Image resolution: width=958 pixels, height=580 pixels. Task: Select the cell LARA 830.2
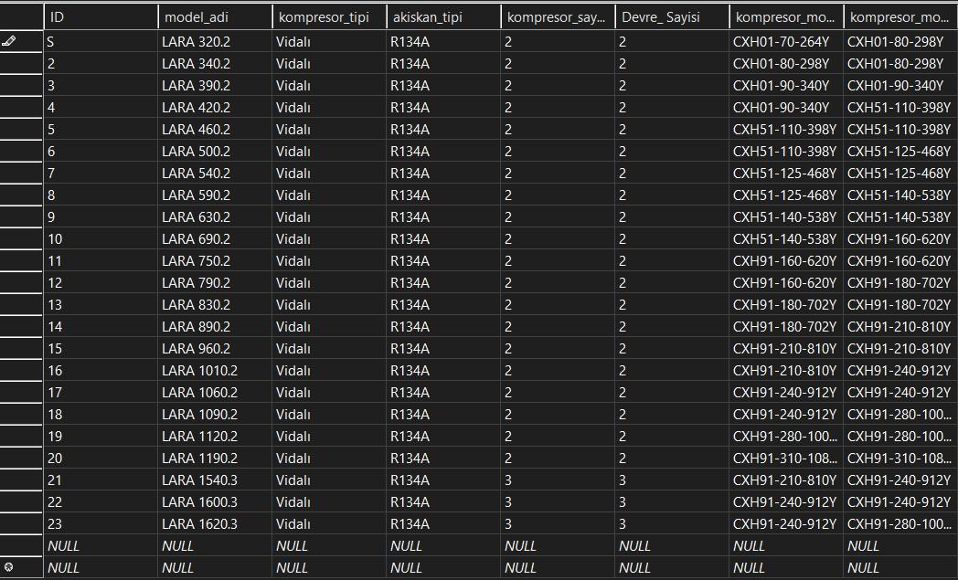click(215, 305)
